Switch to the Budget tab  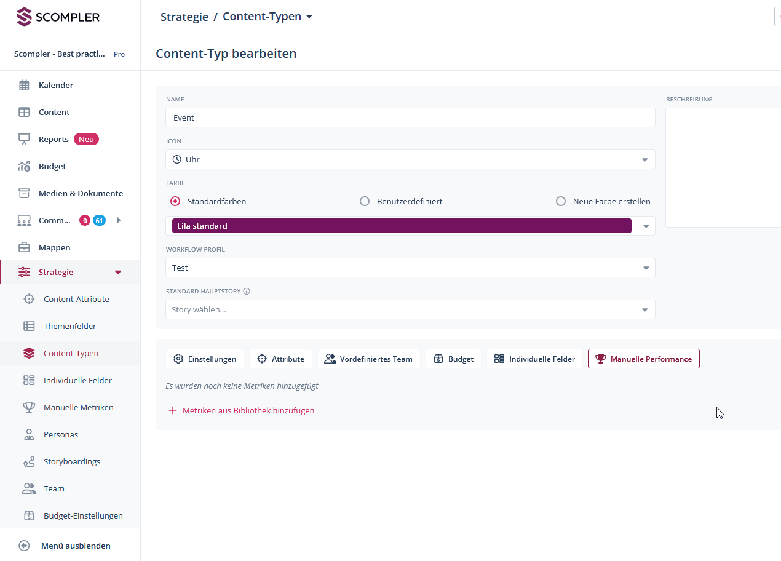point(454,359)
